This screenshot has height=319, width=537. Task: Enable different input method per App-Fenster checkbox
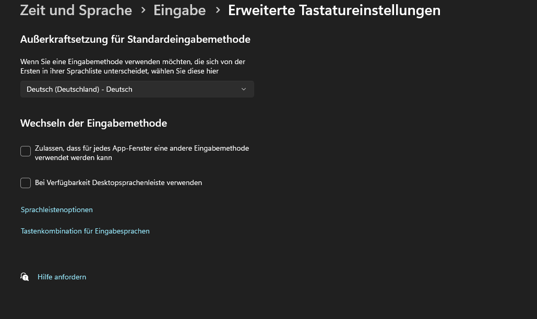[26, 151]
